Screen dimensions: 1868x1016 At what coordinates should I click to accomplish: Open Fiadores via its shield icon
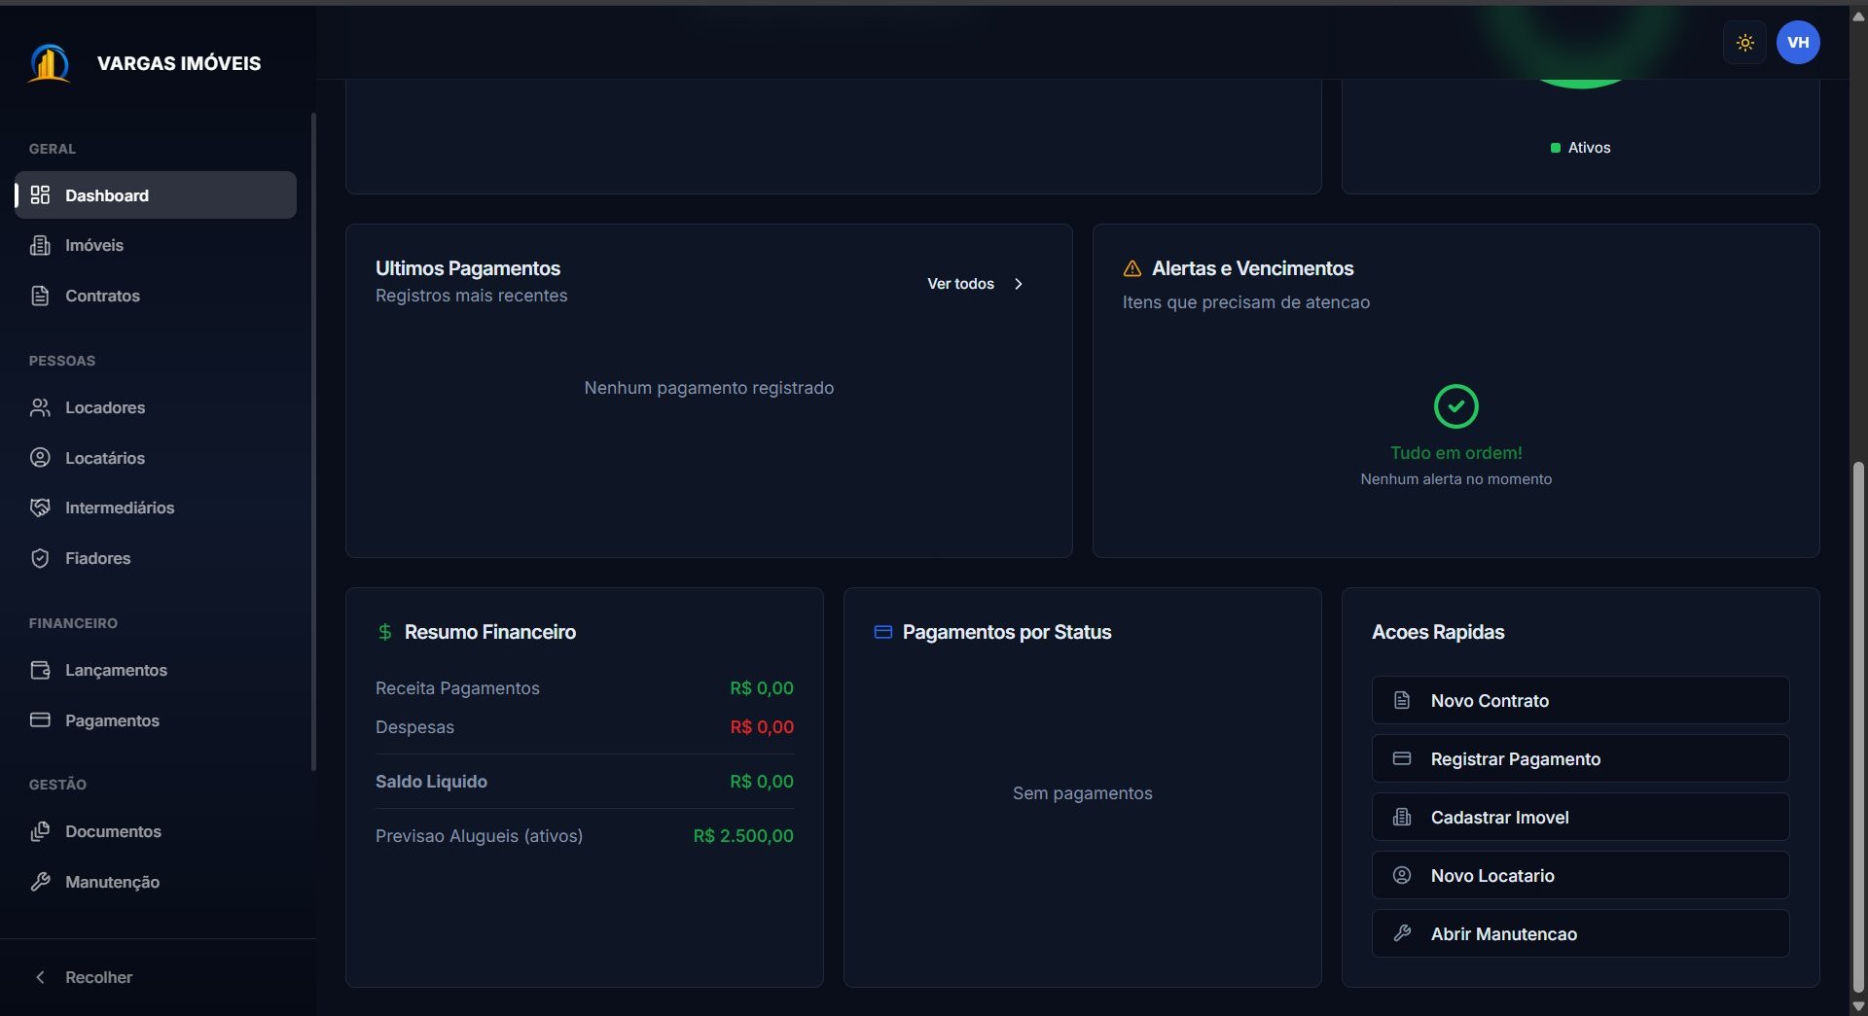pos(40,558)
